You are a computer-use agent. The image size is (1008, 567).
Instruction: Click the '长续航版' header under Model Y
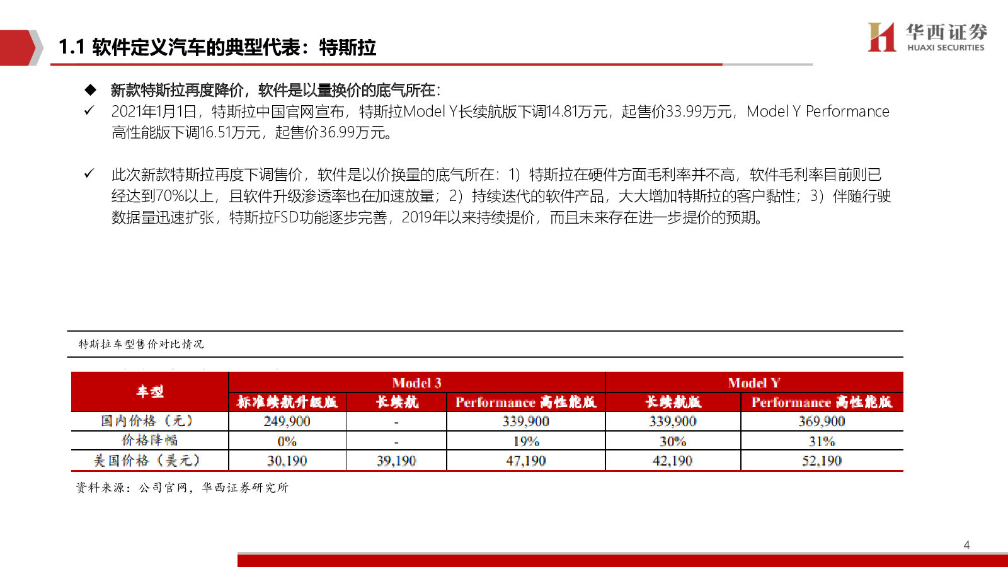tap(673, 402)
